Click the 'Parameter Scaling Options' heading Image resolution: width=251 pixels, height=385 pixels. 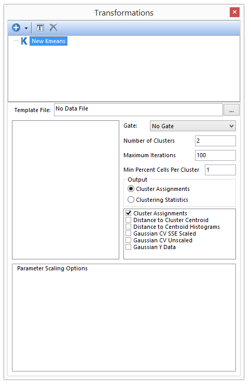(x=52, y=268)
